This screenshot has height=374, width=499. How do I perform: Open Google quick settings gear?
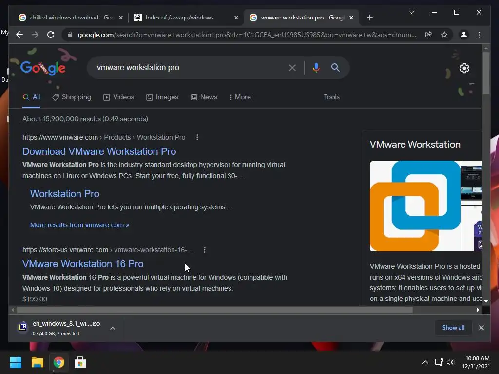click(x=464, y=68)
